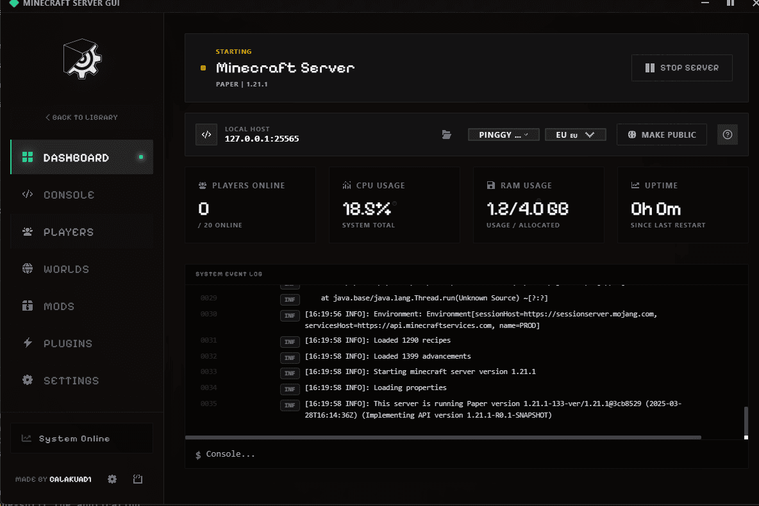Viewport: 759px width, 506px height.
Task: Click the PAPER | 1.21.1 version label
Action: (x=242, y=84)
